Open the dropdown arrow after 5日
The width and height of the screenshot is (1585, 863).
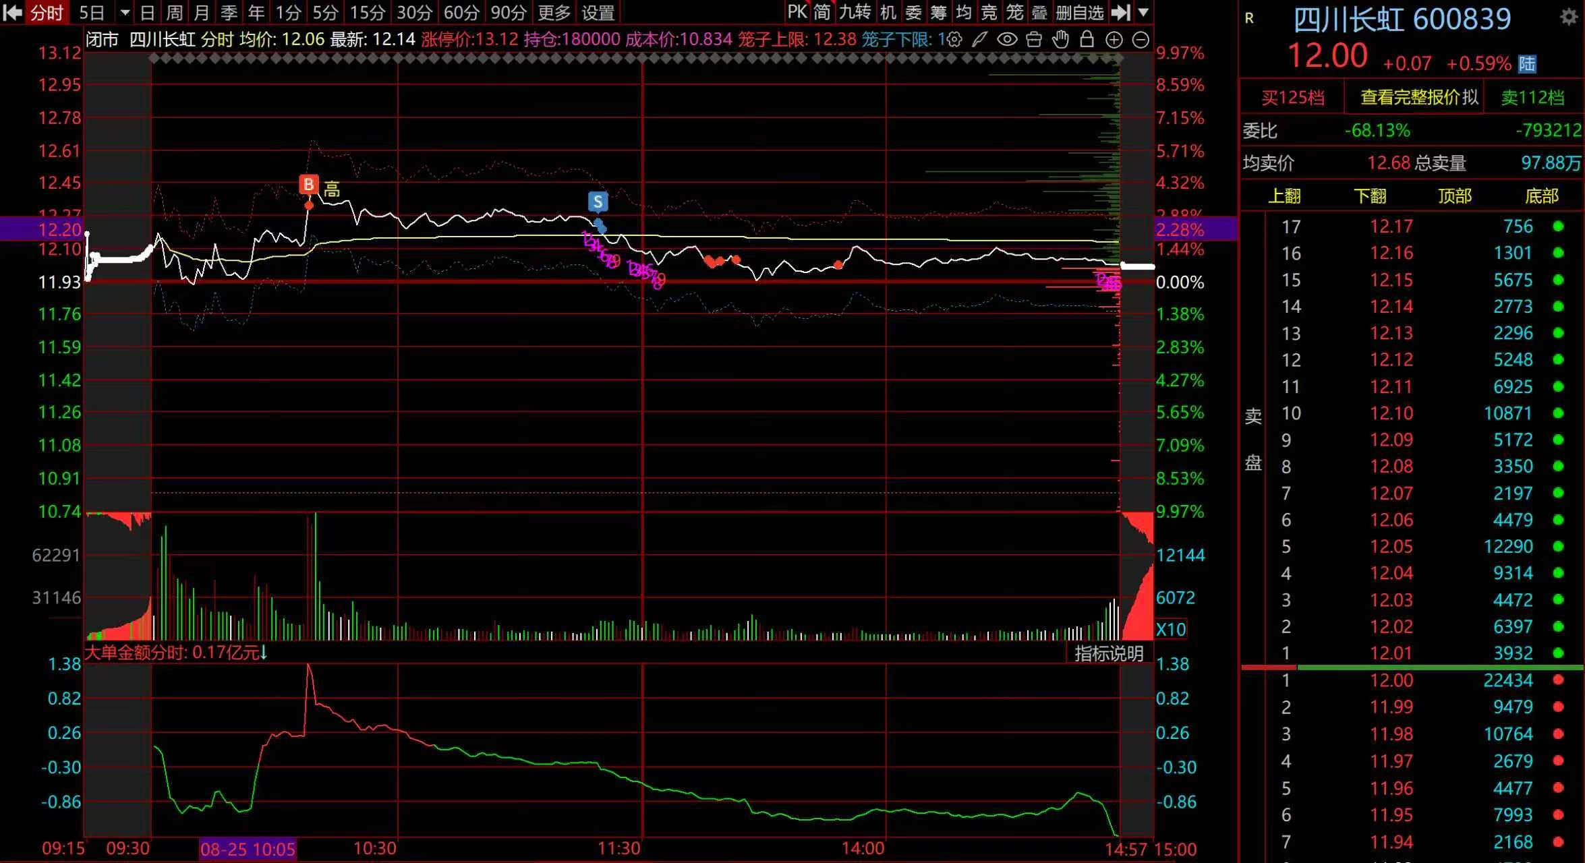(x=125, y=13)
